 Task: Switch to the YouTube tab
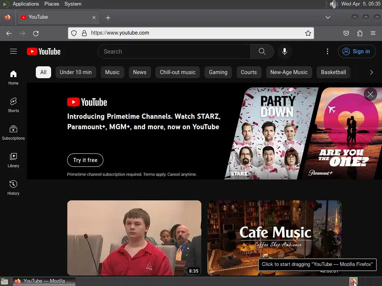click(x=58, y=17)
